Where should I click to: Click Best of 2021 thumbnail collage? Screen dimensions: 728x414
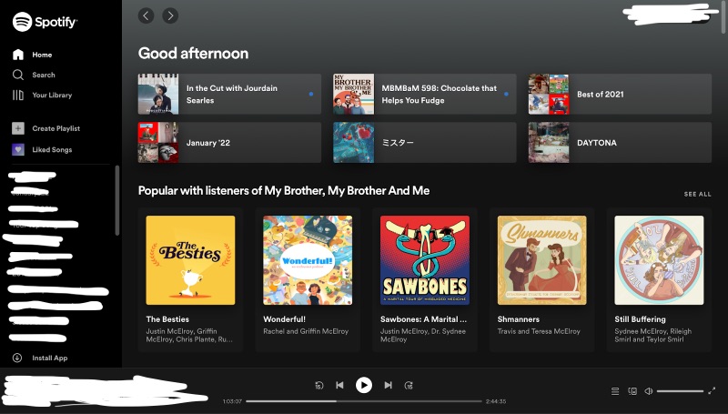pos(549,95)
